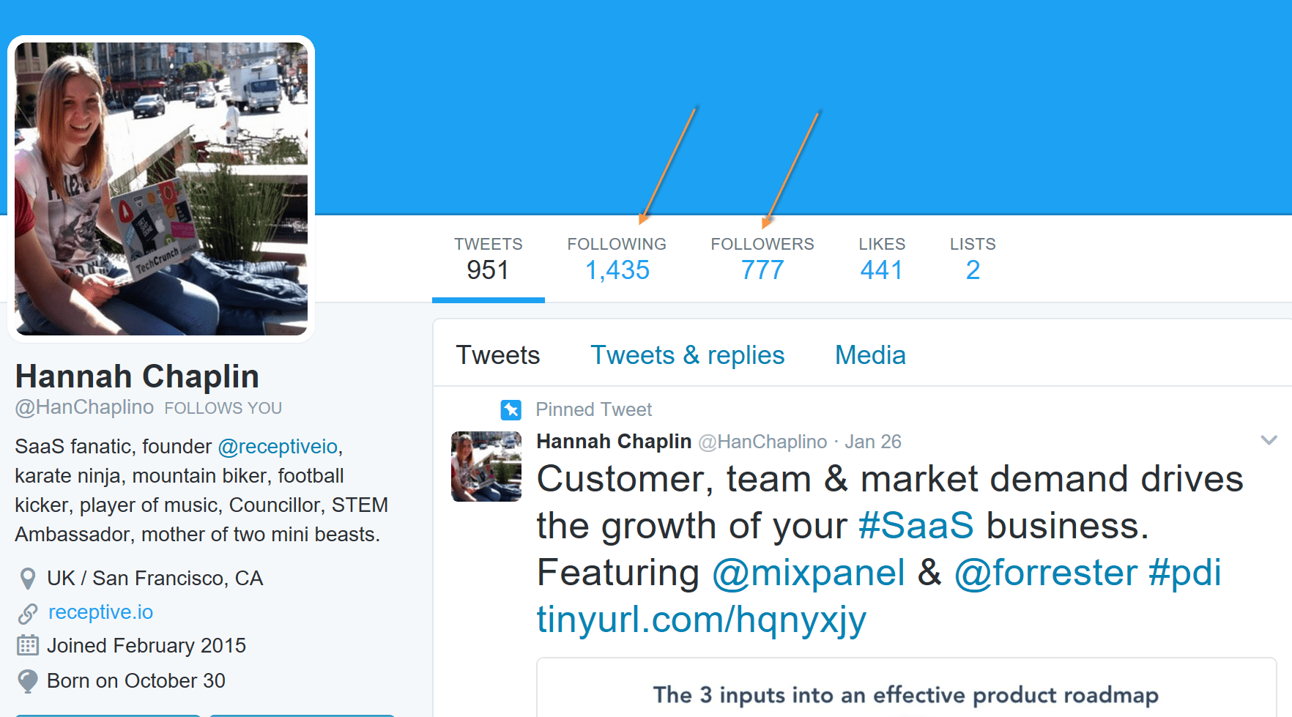
Task: Click the birthday balloon icon
Action: [28, 681]
